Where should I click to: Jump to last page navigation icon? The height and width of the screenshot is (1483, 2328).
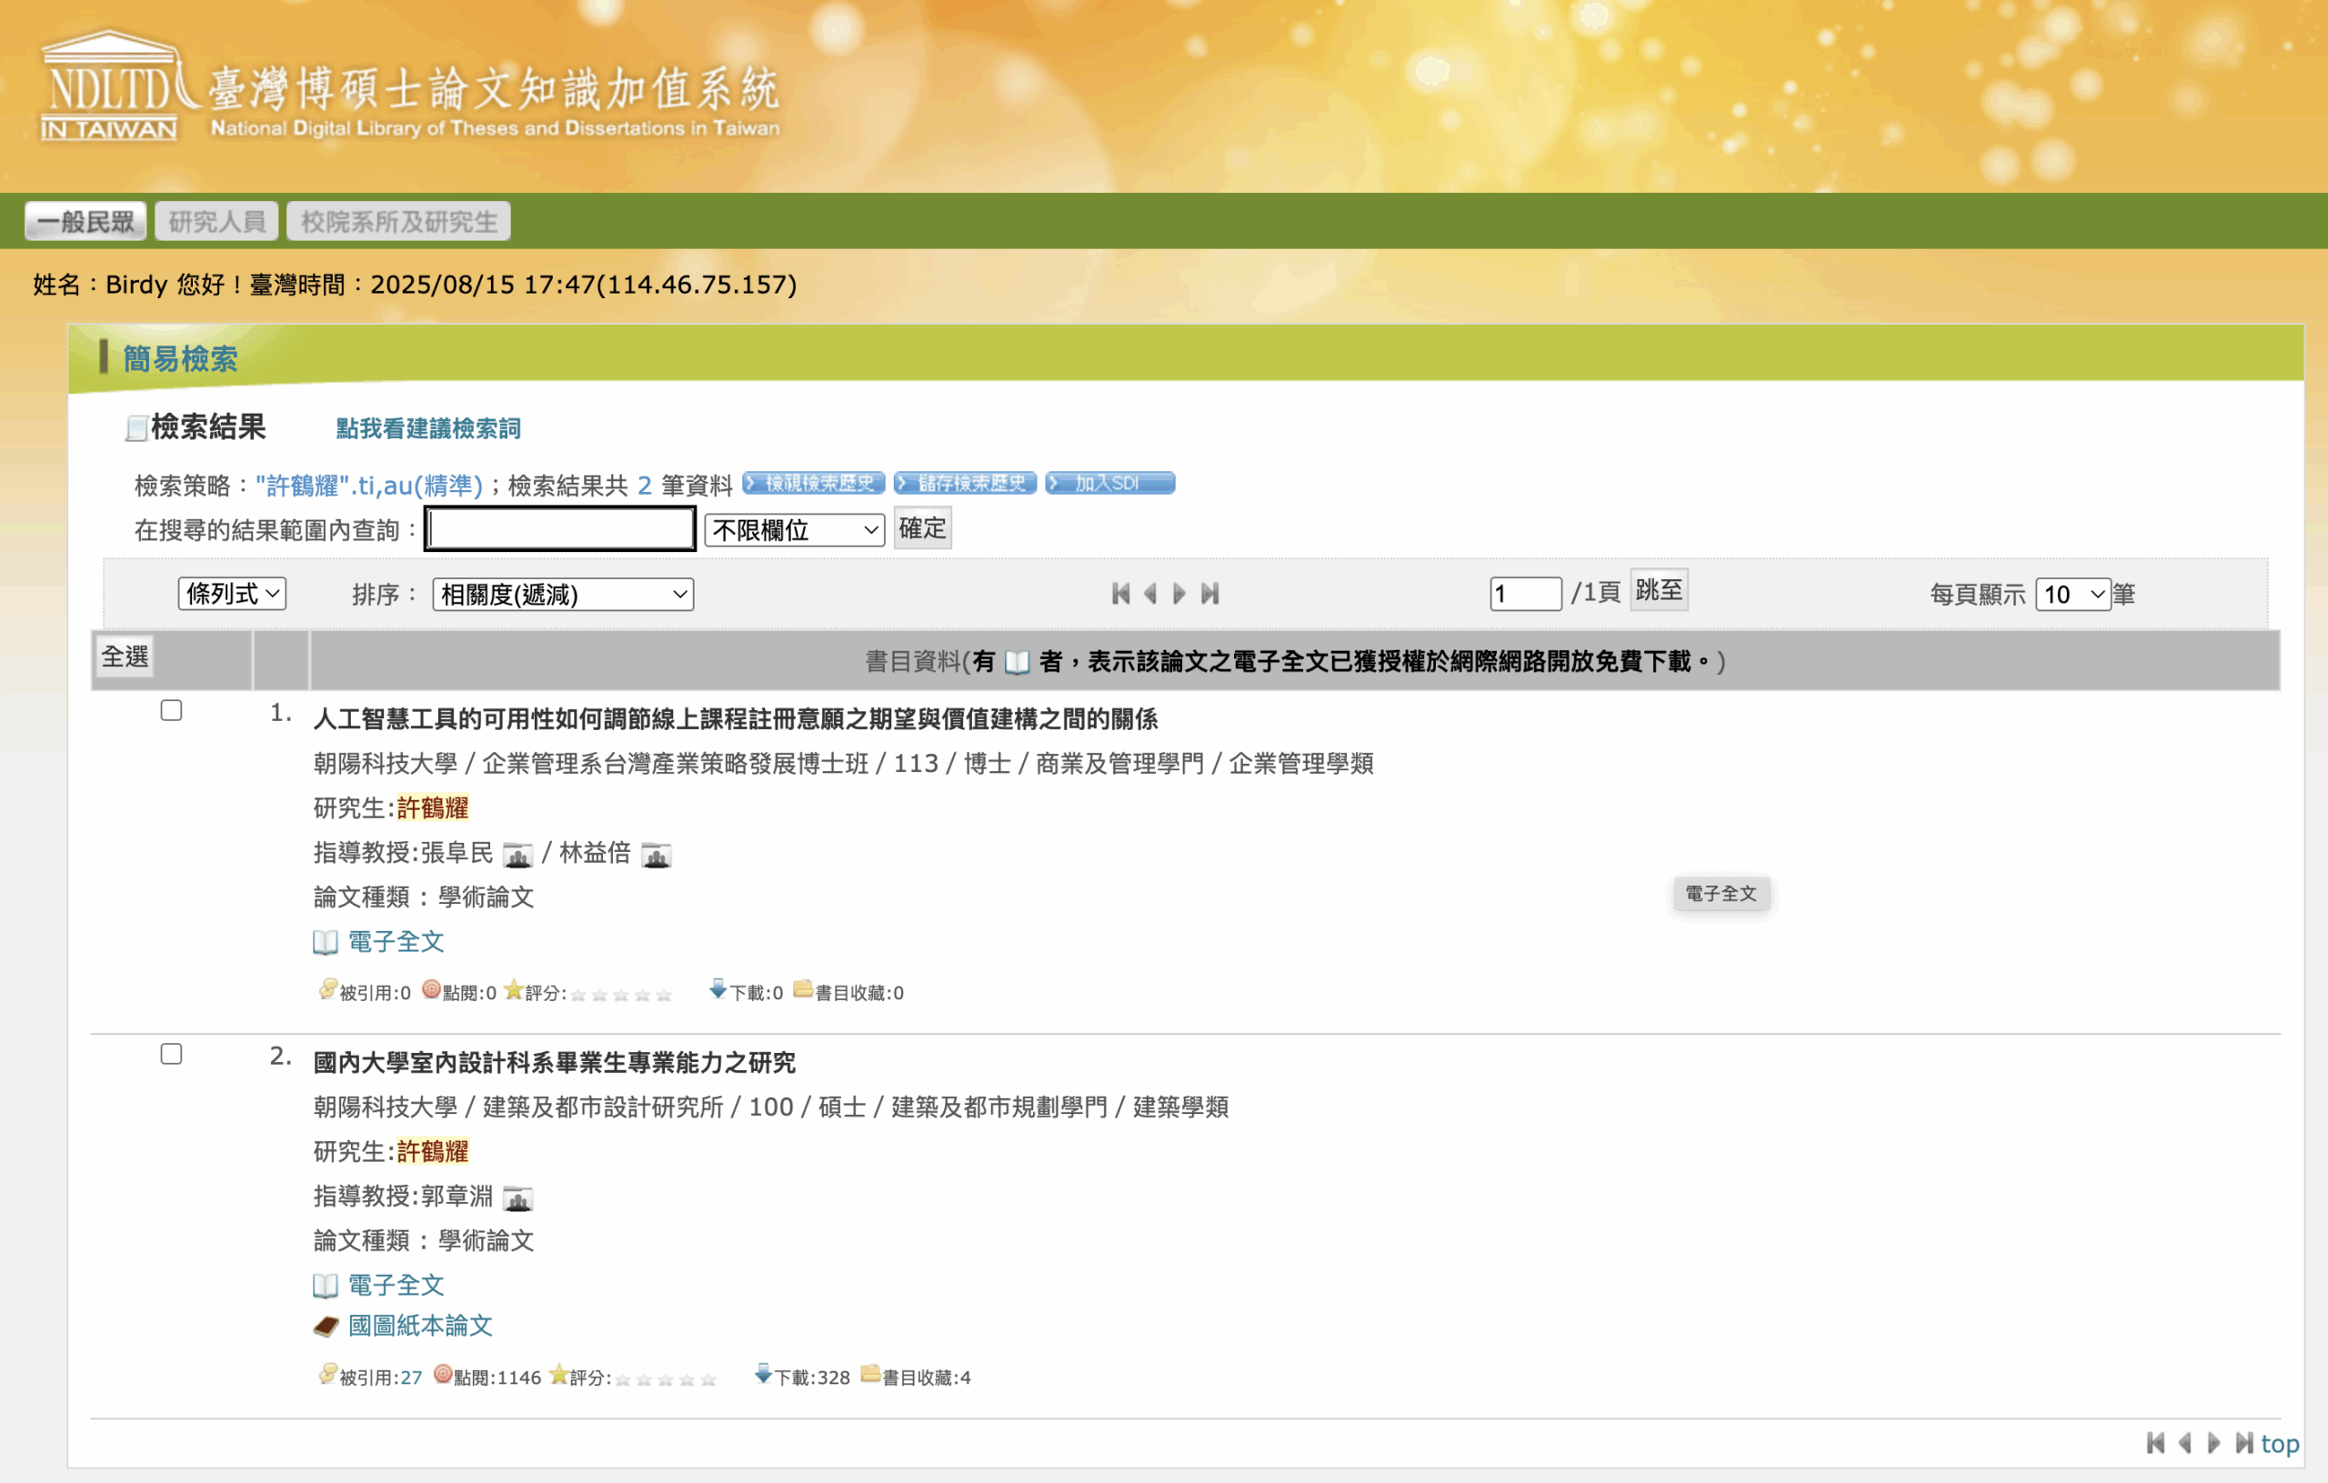coord(1209,594)
